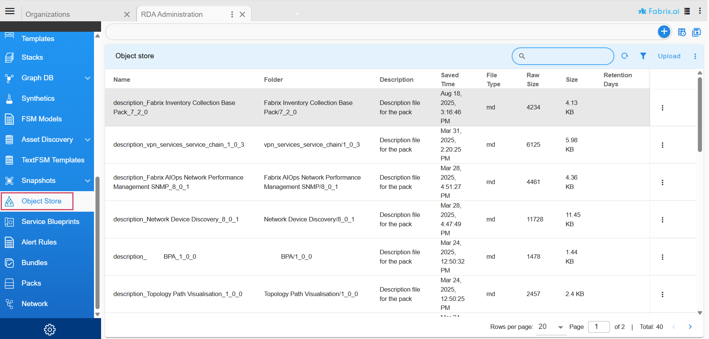
Task: Open the table schedule icon near plus
Action: [682, 32]
